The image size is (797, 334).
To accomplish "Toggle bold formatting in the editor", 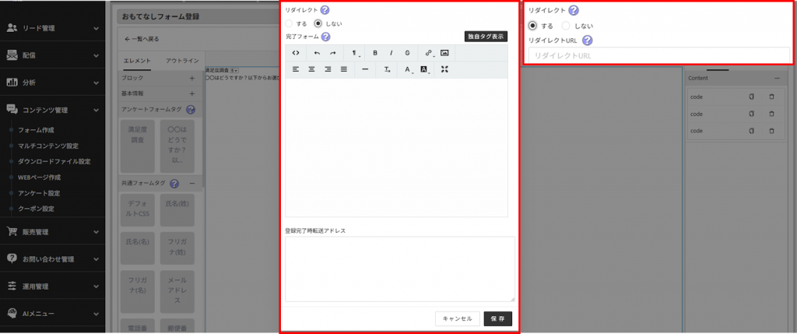I will point(375,53).
